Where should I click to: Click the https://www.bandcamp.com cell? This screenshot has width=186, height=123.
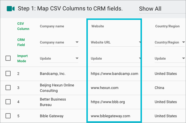pyautogui.click(x=115, y=74)
